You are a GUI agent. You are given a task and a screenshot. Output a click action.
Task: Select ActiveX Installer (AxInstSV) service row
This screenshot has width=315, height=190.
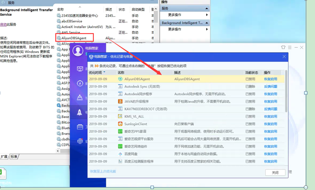click(x=82, y=27)
